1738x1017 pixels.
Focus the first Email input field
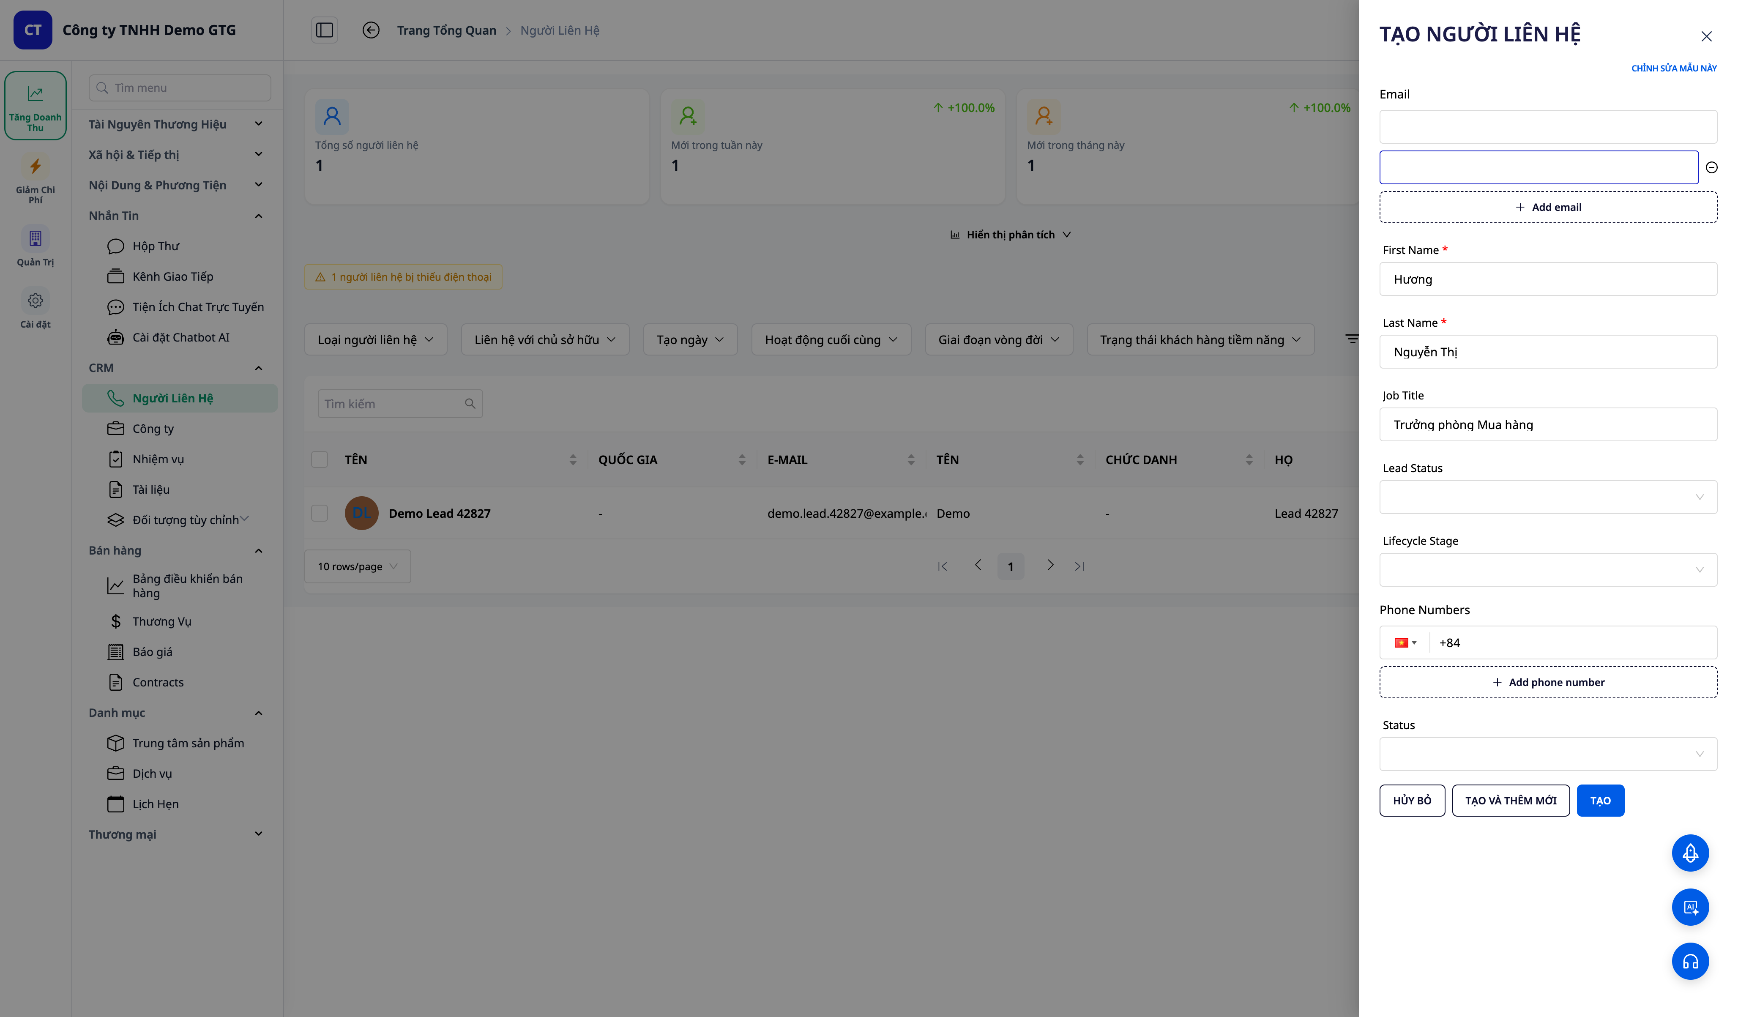[1548, 127]
